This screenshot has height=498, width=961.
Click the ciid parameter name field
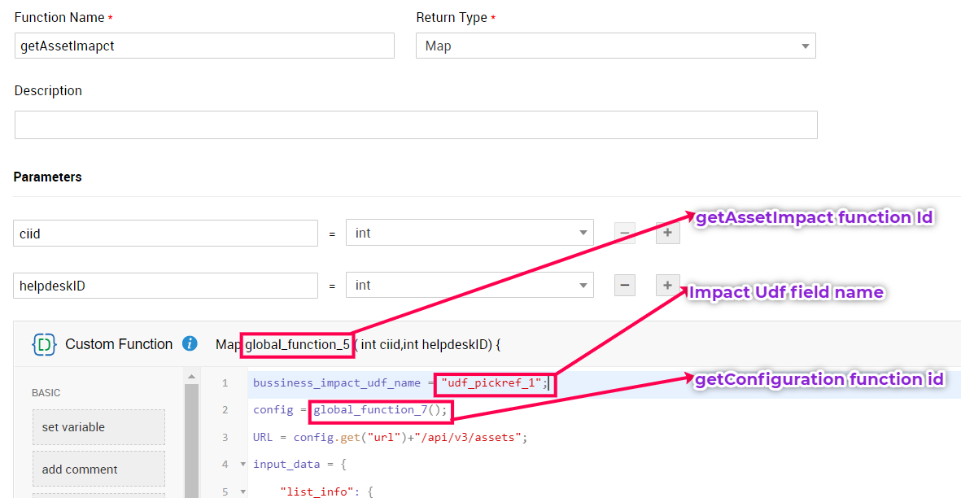coord(166,234)
